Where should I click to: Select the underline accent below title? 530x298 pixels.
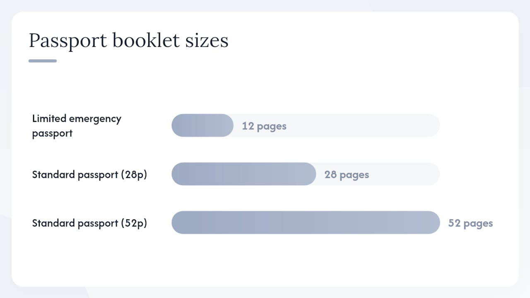pyautogui.click(x=43, y=61)
